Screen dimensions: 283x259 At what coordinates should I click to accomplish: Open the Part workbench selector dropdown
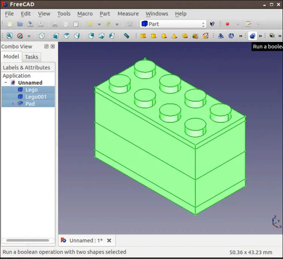tap(173, 24)
